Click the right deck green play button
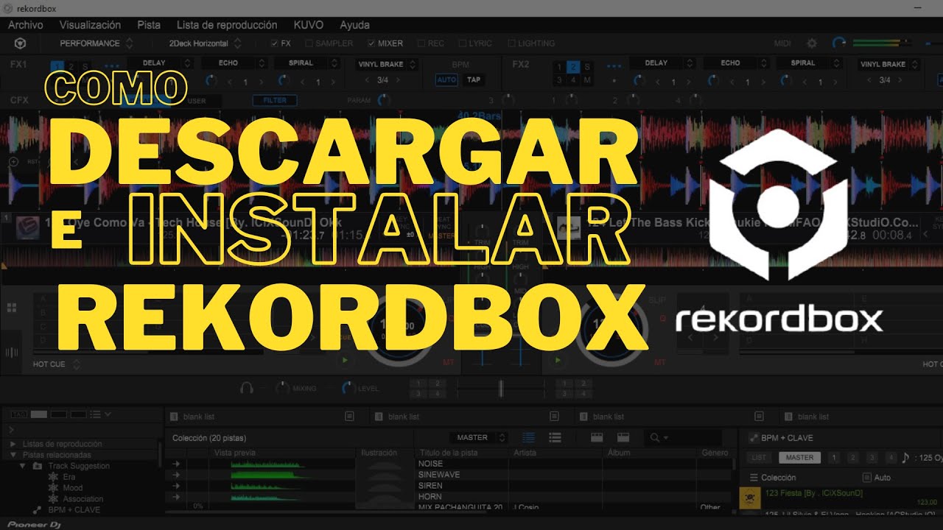This screenshot has width=943, height=530. [x=558, y=361]
